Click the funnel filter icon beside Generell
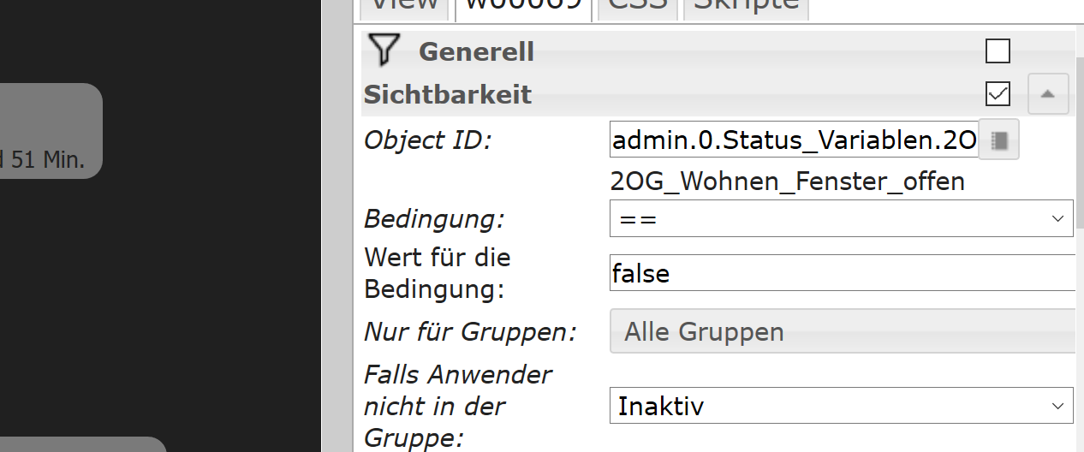This screenshot has height=452, width=1084. (384, 51)
